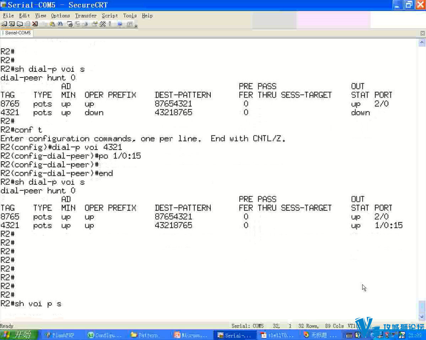
Task: Click the line 'R2#conf t'
Action: tap(21, 130)
